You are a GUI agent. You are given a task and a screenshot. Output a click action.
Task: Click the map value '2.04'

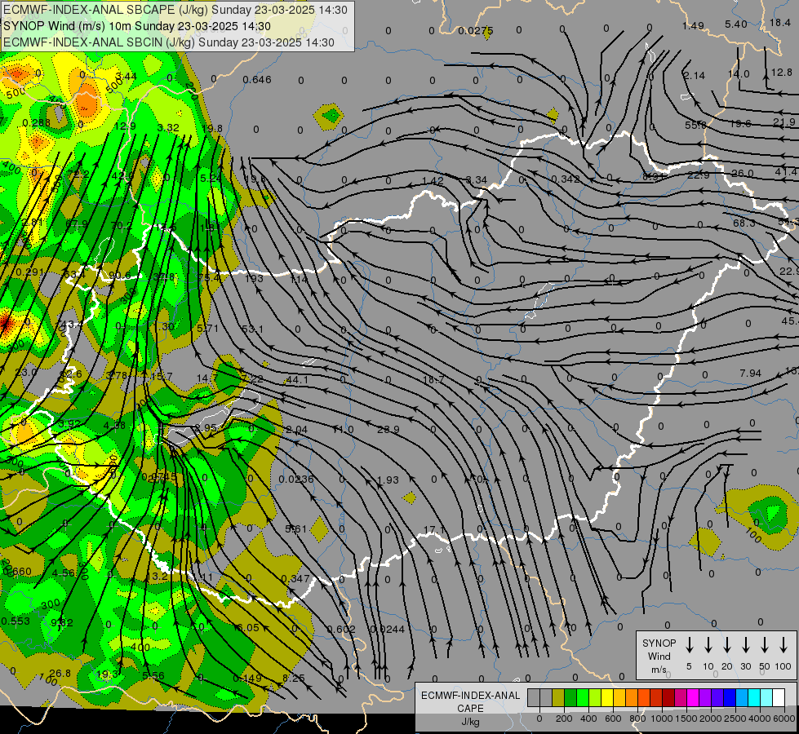point(296,430)
